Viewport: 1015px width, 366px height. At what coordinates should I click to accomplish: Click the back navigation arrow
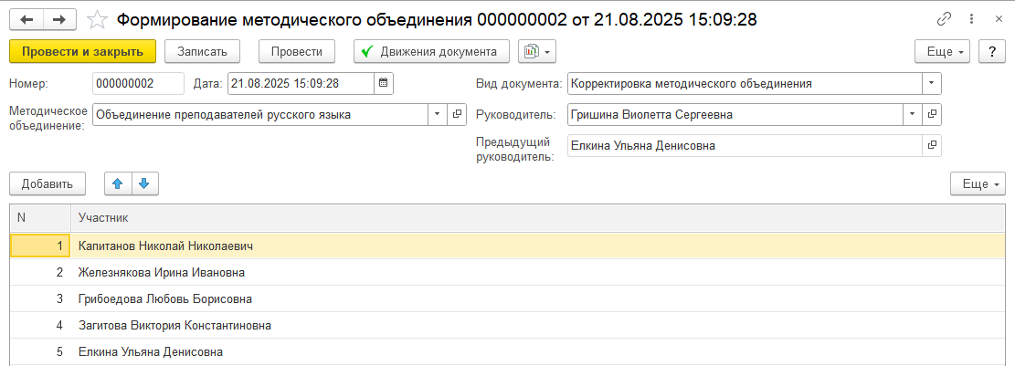(x=26, y=19)
